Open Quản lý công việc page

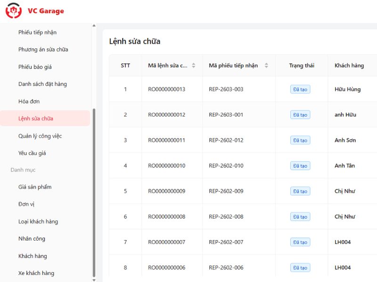(x=40, y=136)
